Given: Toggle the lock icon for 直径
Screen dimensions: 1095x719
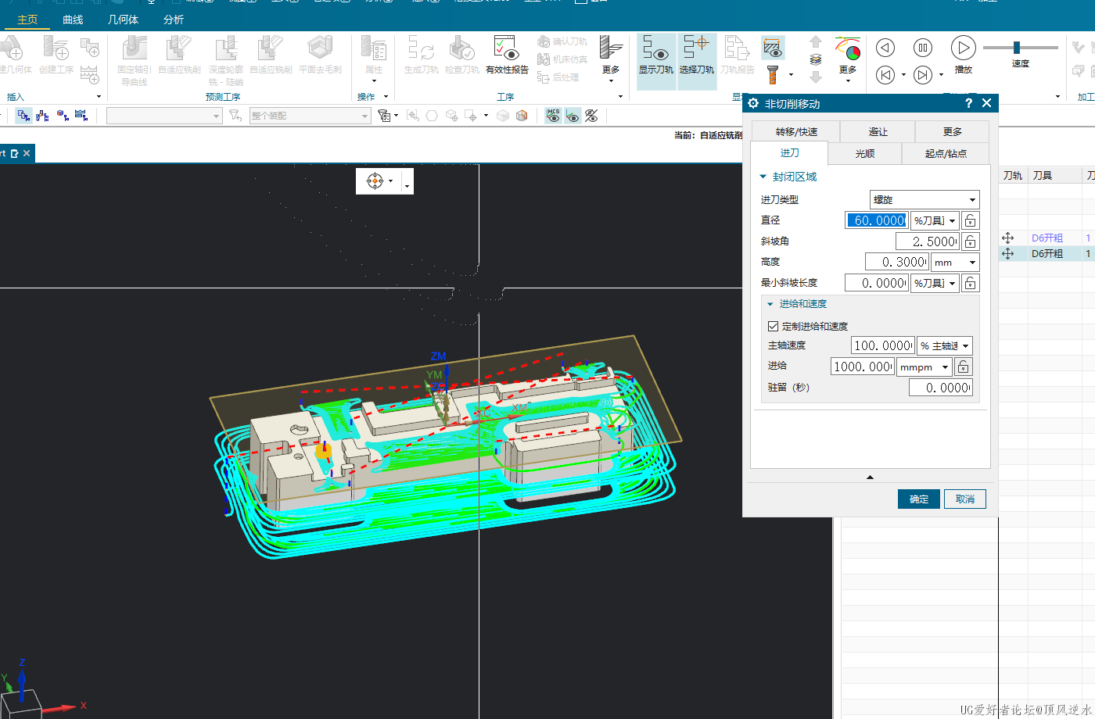Looking at the screenshot, I should 970,220.
